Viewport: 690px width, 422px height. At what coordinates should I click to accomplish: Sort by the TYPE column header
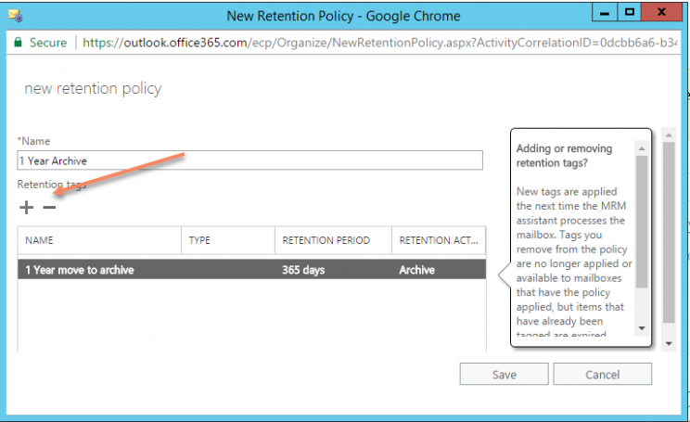227,240
